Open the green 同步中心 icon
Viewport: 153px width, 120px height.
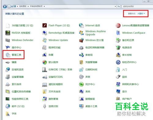tap(81, 84)
